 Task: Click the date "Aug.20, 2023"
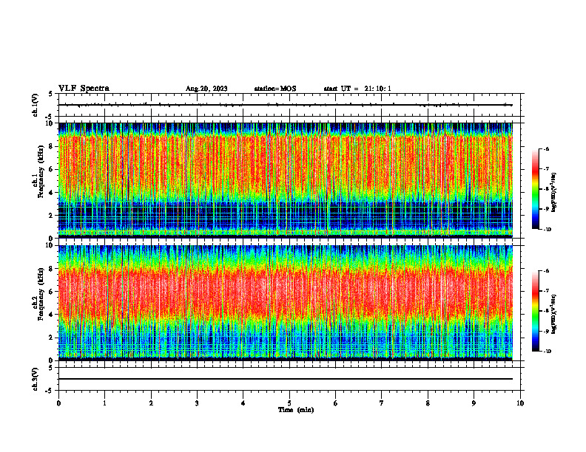click(x=206, y=89)
